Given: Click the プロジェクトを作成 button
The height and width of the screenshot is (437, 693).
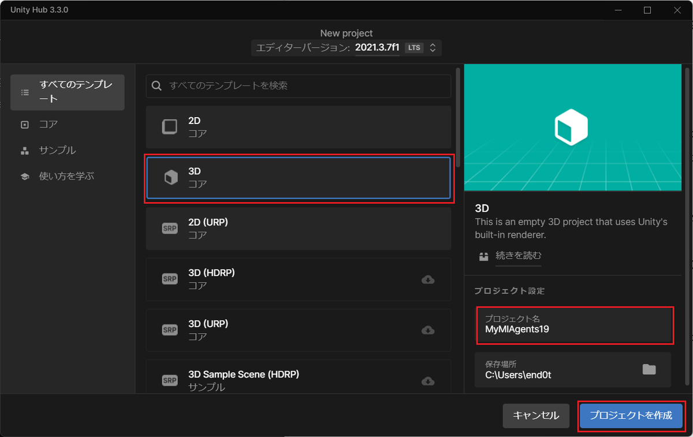Looking at the screenshot, I should [x=631, y=416].
